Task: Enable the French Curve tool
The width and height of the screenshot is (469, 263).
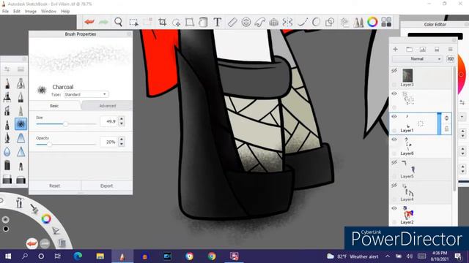Action: pyautogui.click(x=259, y=22)
